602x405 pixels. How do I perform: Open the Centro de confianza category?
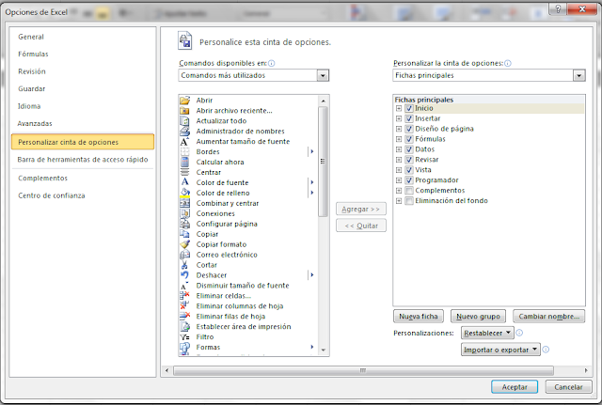(x=52, y=195)
